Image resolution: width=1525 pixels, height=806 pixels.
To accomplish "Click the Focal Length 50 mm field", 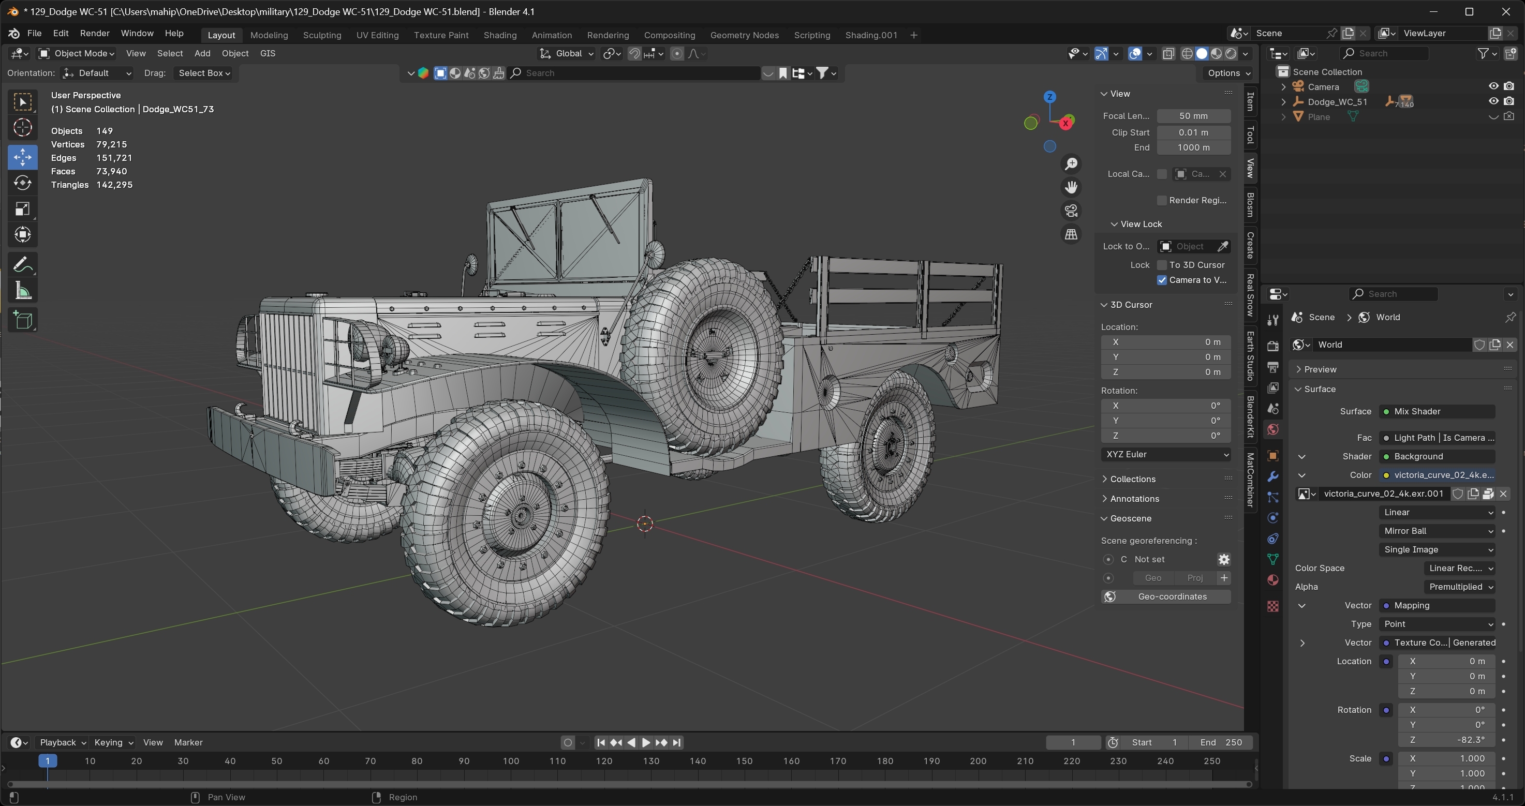I will (x=1193, y=116).
